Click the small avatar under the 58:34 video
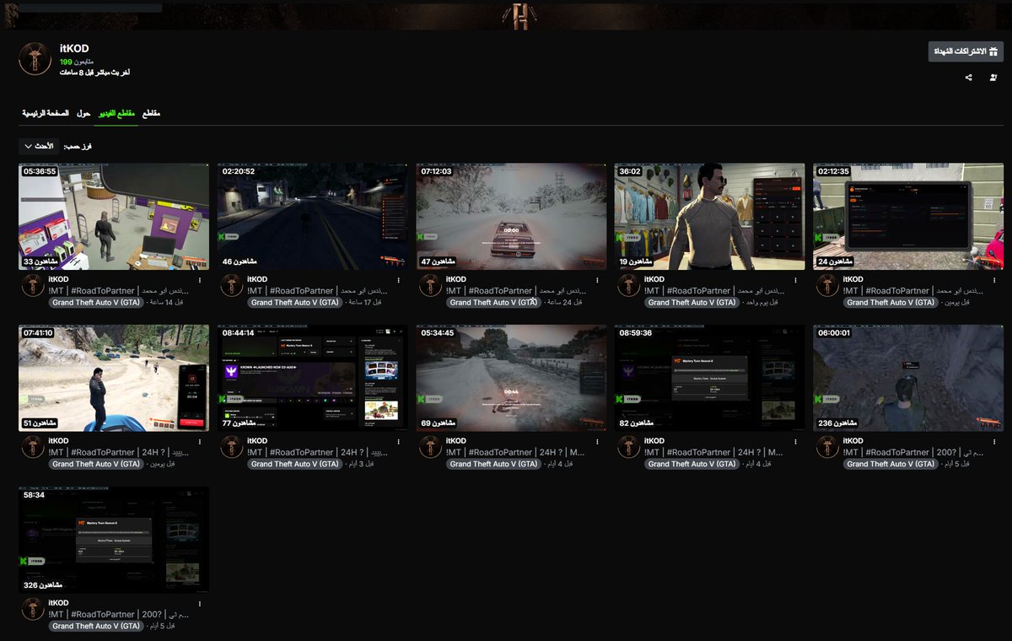This screenshot has height=641, width=1012. 33,610
